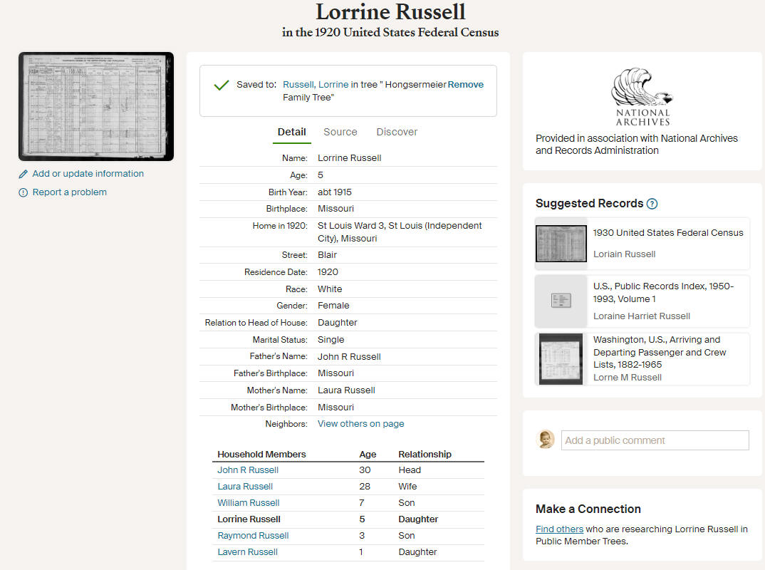Switch to the Discover tab
765x570 pixels.
[397, 133]
